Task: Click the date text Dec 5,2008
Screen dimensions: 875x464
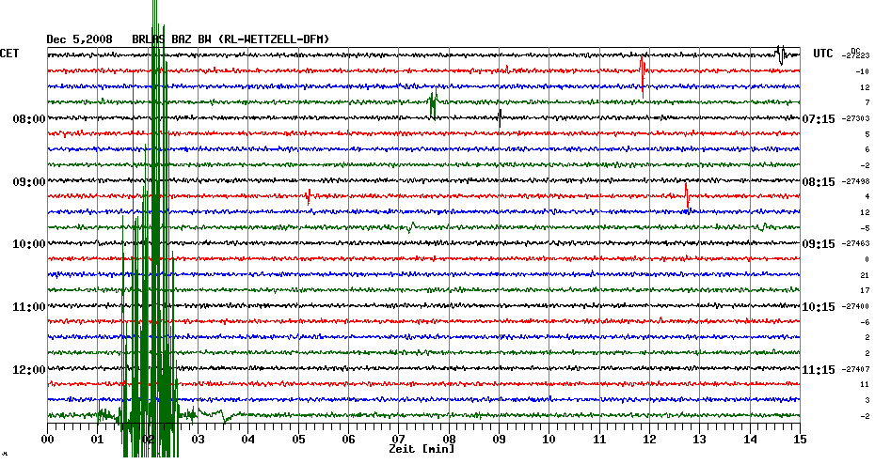Action: (x=80, y=39)
